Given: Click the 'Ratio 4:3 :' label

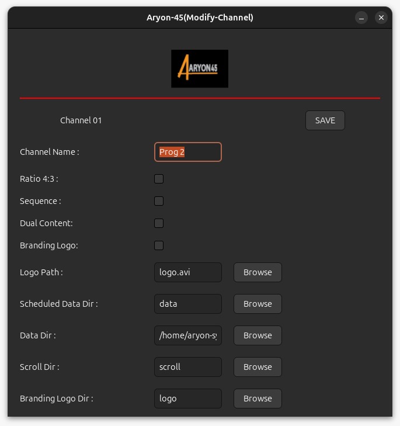Looking at the screenshot, I should pyautogui.click(x=39, y=179).
